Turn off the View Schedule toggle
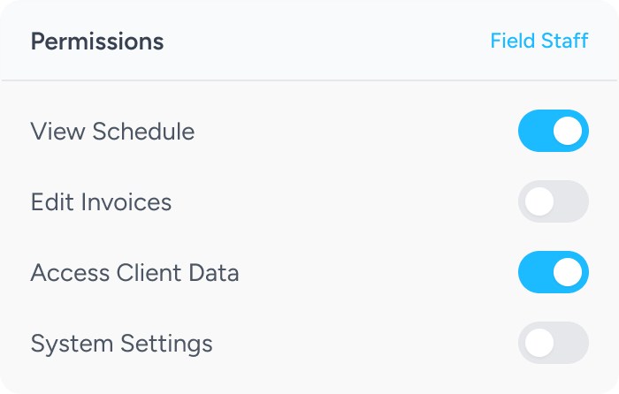Image resolution: width=619 pixels, height=394 pixels. pos(554,131)
